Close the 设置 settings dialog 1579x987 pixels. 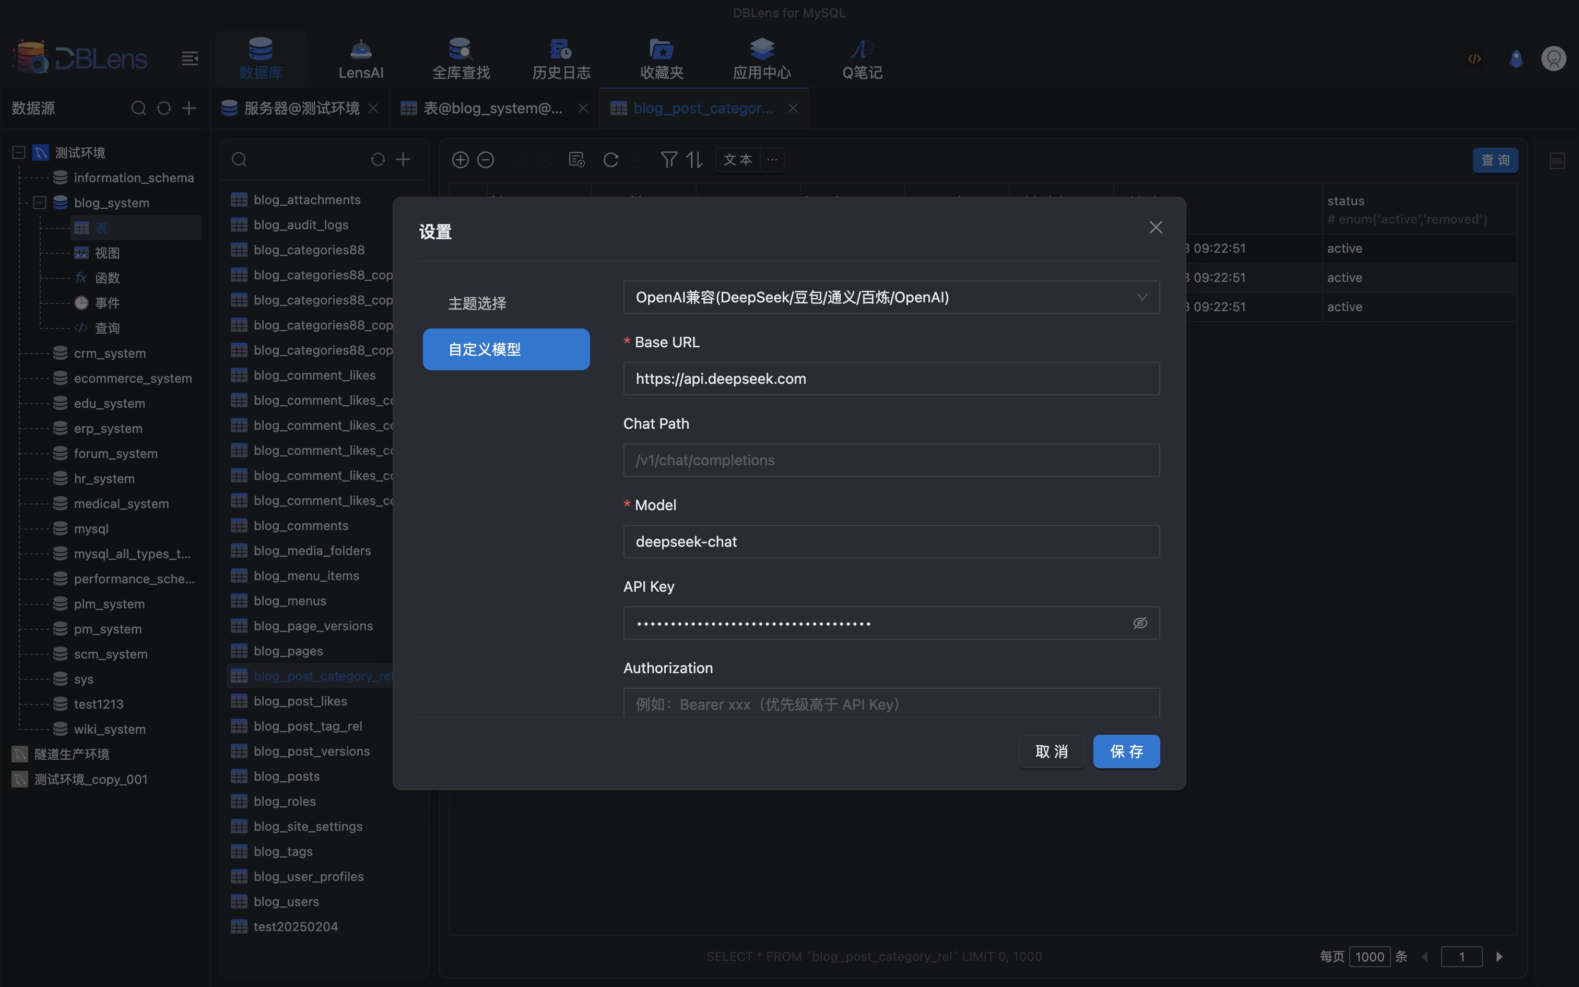[x=1156, y=227]
